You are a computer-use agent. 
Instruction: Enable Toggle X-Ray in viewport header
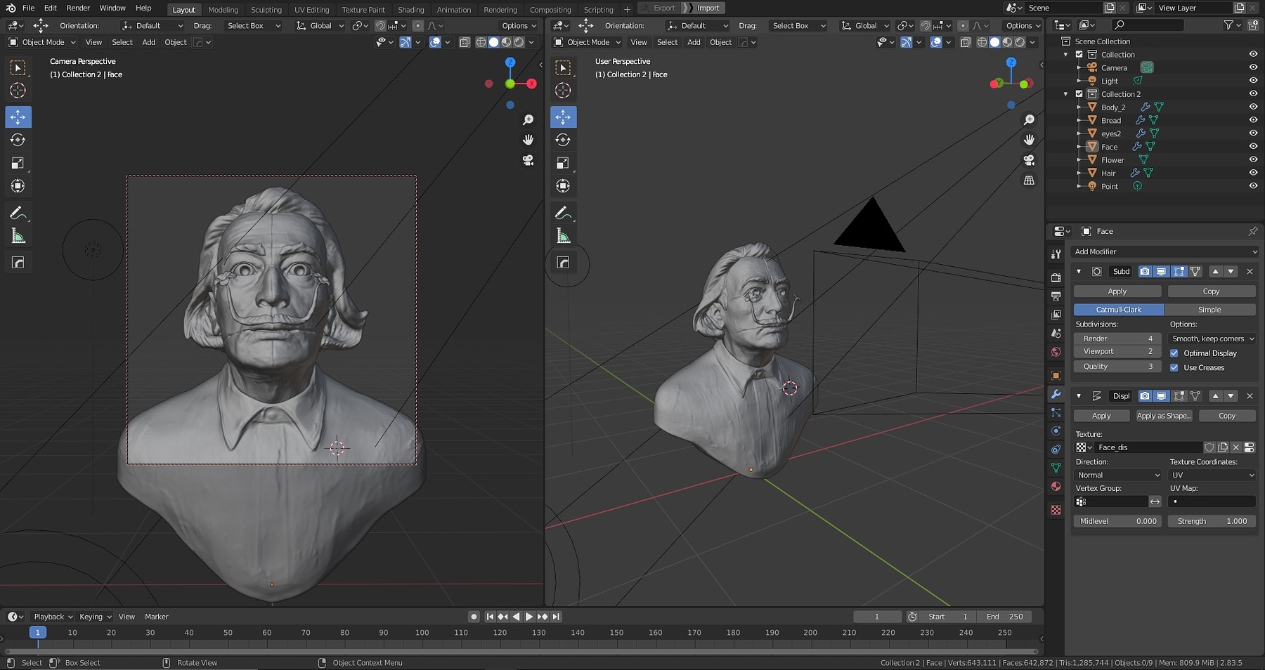click(465, 42)
